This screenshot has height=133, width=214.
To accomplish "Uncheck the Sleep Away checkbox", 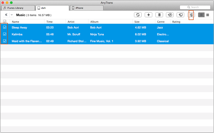I will point(5,27).
